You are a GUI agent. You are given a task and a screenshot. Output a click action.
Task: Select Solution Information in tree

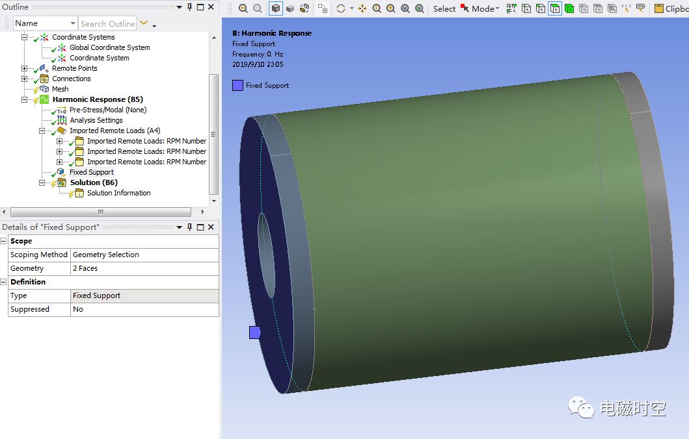click(x=118, y=193)
